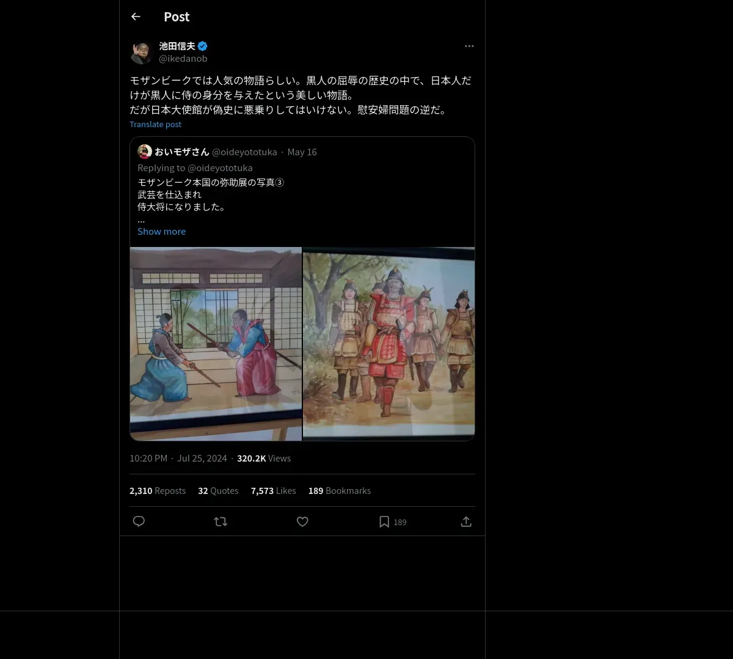Open the May 16 quoted post date
733x659 pixels.
point(302,152)
